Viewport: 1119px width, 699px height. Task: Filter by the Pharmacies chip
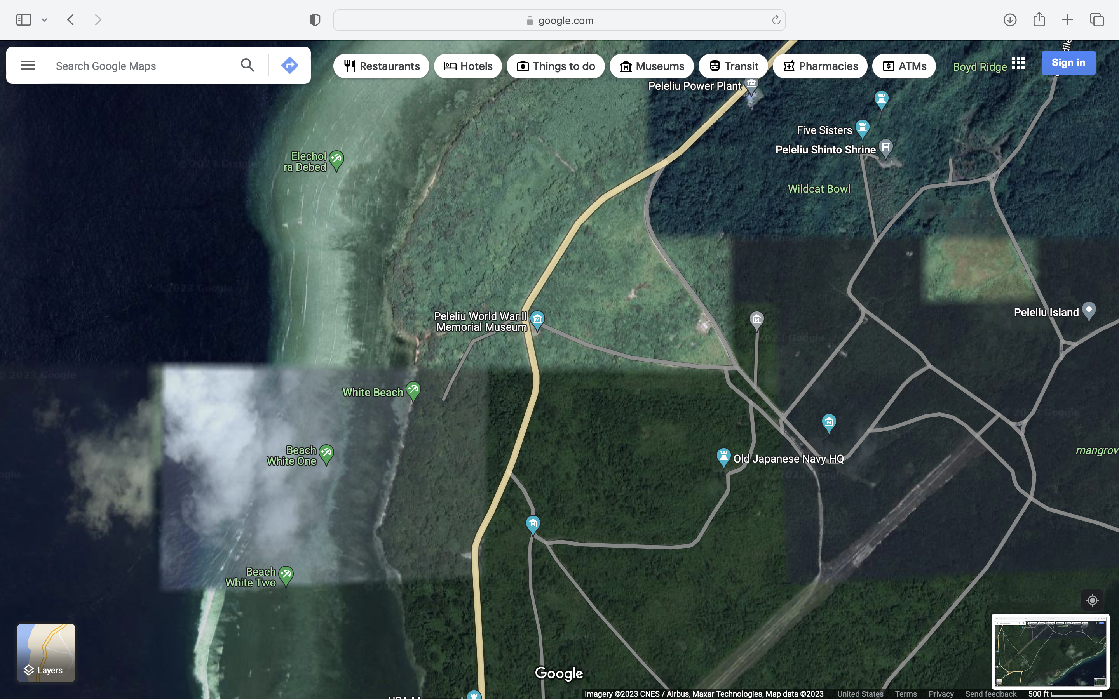(x=820, y=66)
